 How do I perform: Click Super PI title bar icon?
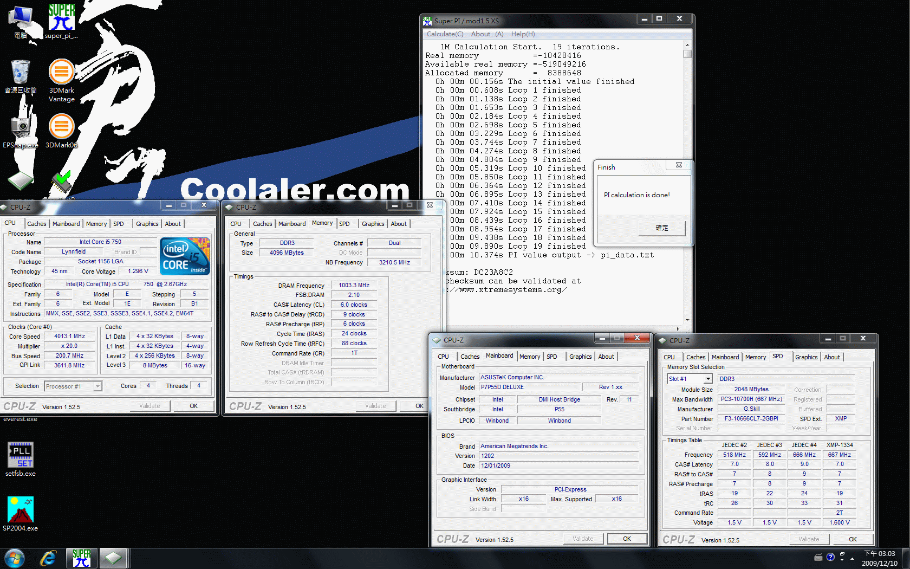[427, 21]
